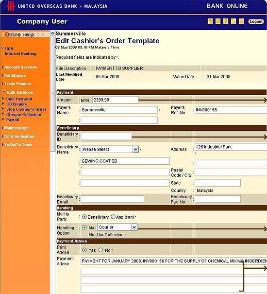Screen dimensions: 267x294
Task: Click the 05 Mar 2008 last modified date
Action: (107, 77)
